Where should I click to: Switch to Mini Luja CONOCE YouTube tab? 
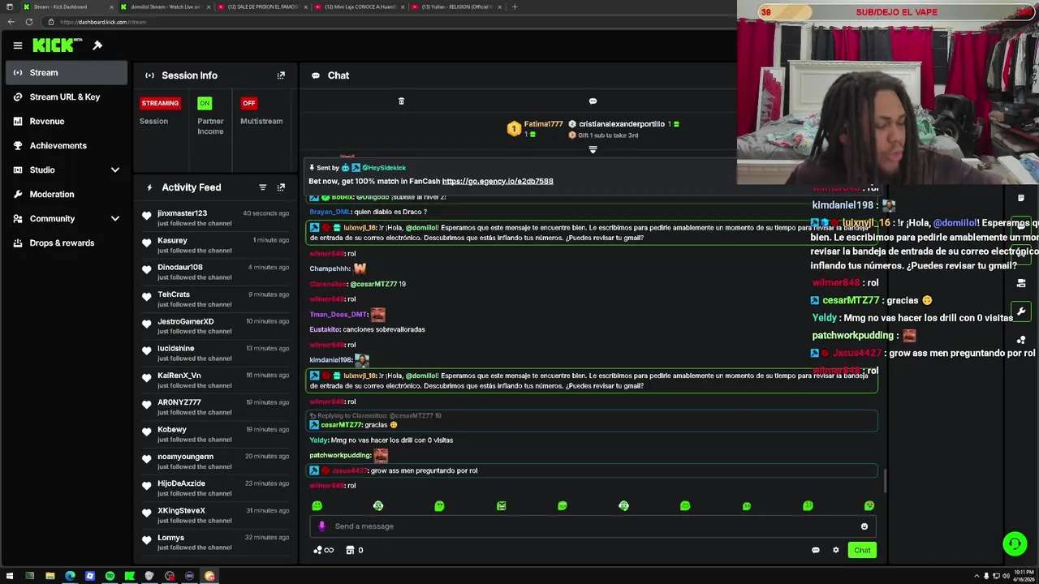(360, 6)
